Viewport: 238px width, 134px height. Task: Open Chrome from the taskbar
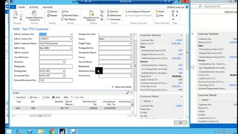pos(52,131)
